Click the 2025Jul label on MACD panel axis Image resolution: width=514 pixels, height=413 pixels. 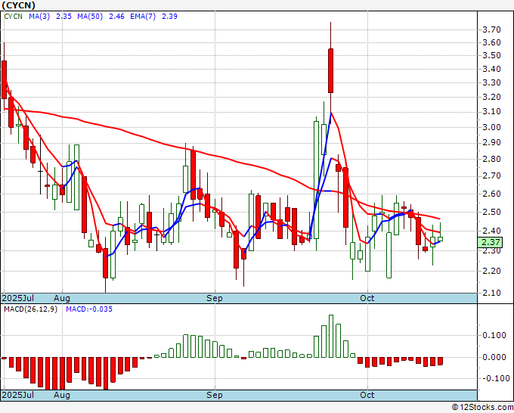(17, 395)
